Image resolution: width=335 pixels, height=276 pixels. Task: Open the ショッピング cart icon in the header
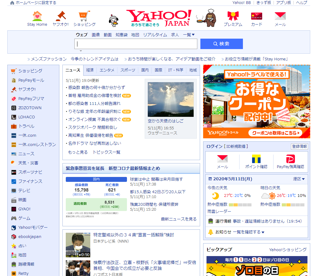click(84, 16)
